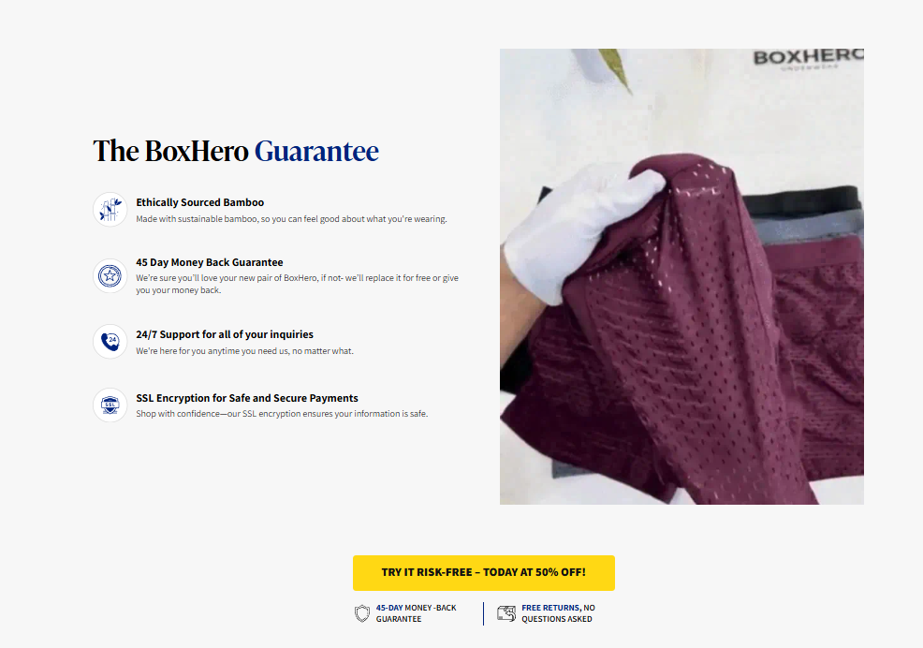
Task: Click the 45-Day Money-Back Guarantee text
Action: (417, 613)
